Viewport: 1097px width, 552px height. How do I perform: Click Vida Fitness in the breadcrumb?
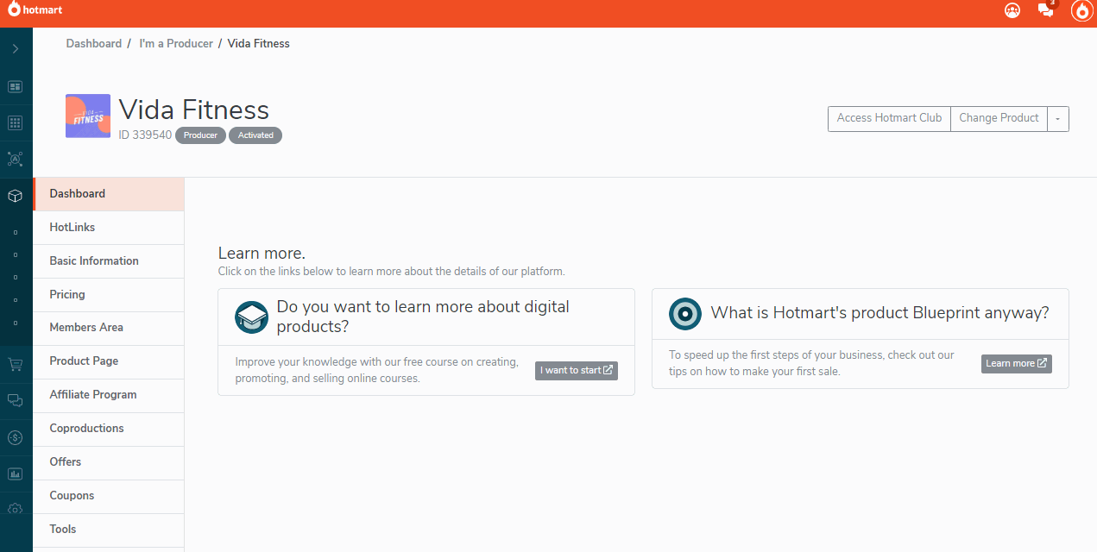pos(259,43)
